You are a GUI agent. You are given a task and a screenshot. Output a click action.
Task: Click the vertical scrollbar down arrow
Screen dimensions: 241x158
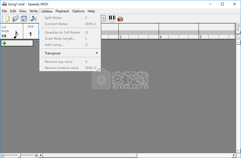[x=238, y=151]
